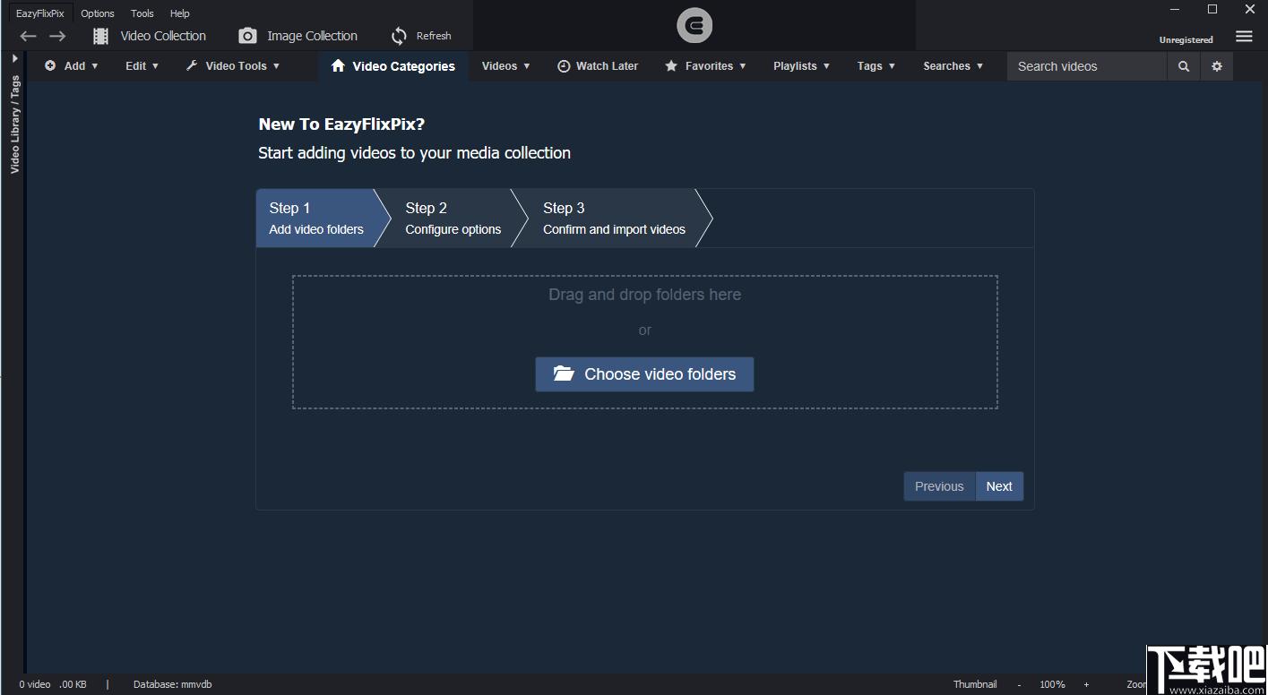The image size is (1268, 695).
Task: Open the Options menu
Action: (98, 13)
